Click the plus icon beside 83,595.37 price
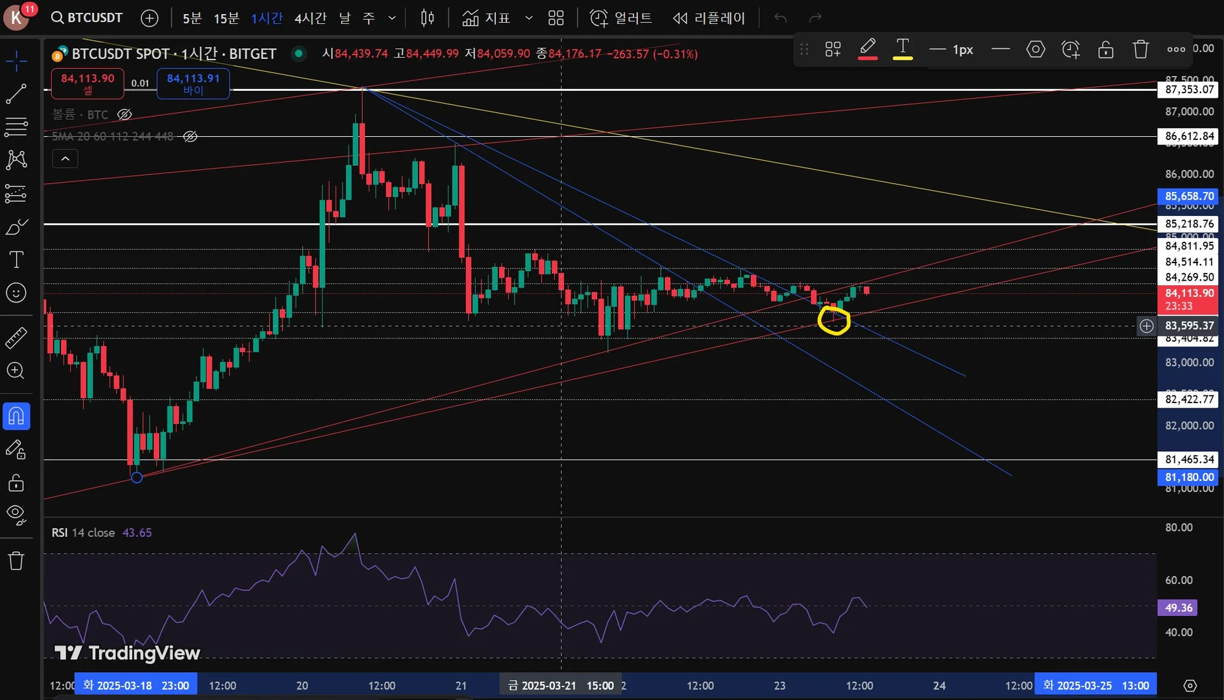1224x700 pixels. tap(1147, 326)
